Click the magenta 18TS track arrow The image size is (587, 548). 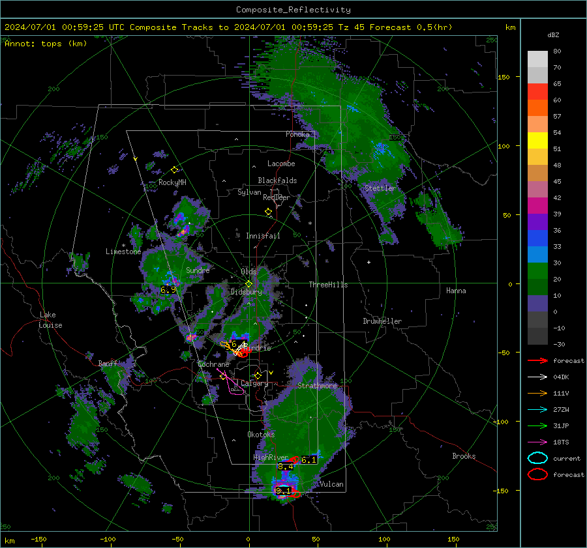(537, 442)
